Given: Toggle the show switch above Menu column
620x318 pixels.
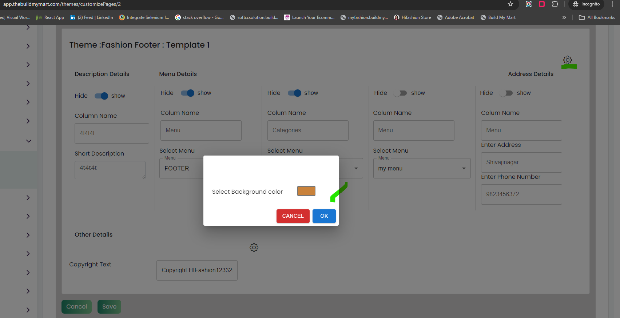Looking at the screenshot, I should (x=187, y=93).
